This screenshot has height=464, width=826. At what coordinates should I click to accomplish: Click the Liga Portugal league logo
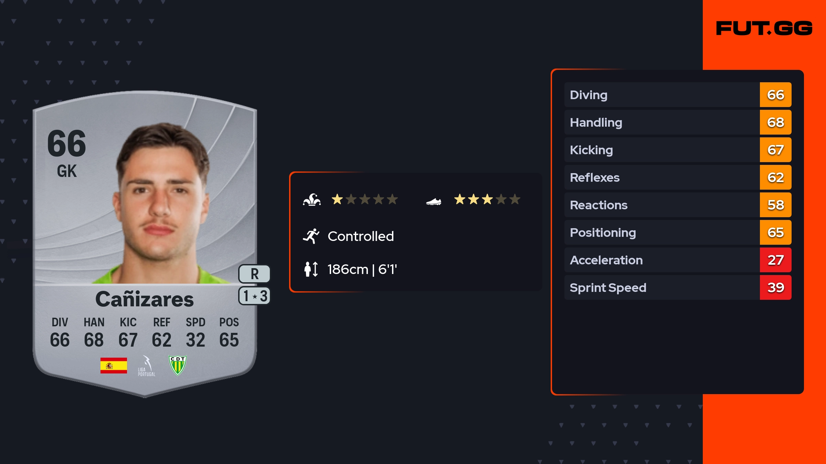tap(147, 366)
